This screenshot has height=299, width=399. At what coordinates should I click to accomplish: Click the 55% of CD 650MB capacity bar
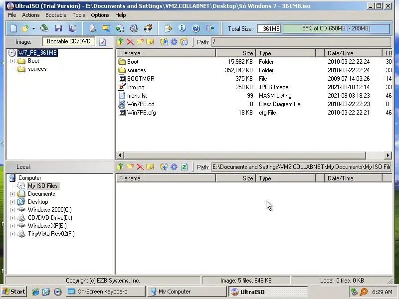[x=336, y=28]
